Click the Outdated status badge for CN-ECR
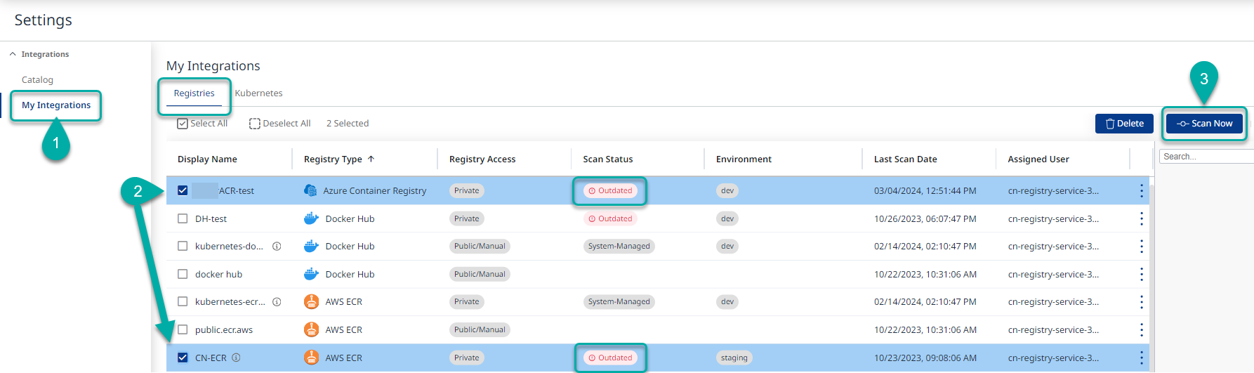Screen dimensions: 1254x373 (x=610, y=358)
